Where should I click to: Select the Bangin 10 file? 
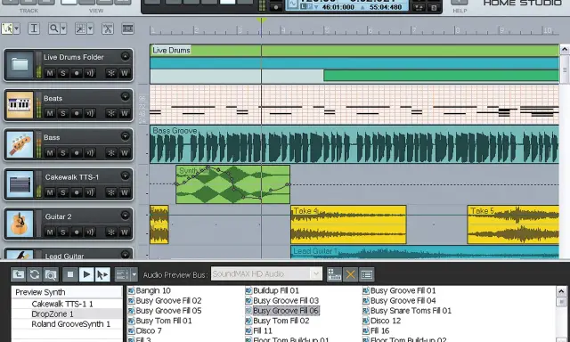tap(153, 290)
